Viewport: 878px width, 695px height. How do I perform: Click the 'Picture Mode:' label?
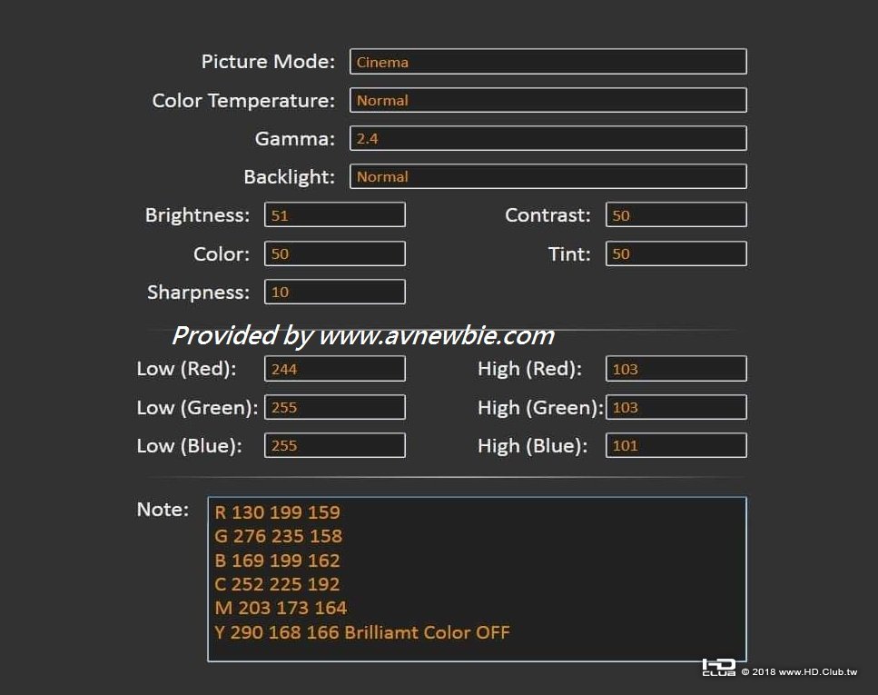point(268,62)
